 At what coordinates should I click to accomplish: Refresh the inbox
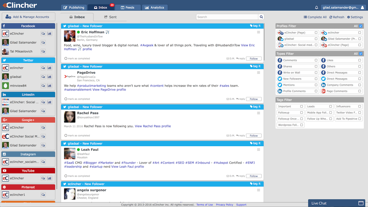pos(337,17)
